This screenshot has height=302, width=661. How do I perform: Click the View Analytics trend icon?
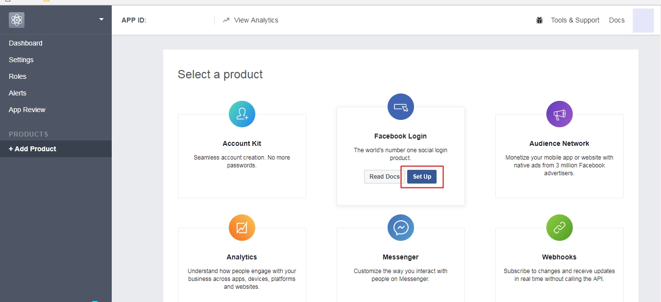(x=226, y=20)
